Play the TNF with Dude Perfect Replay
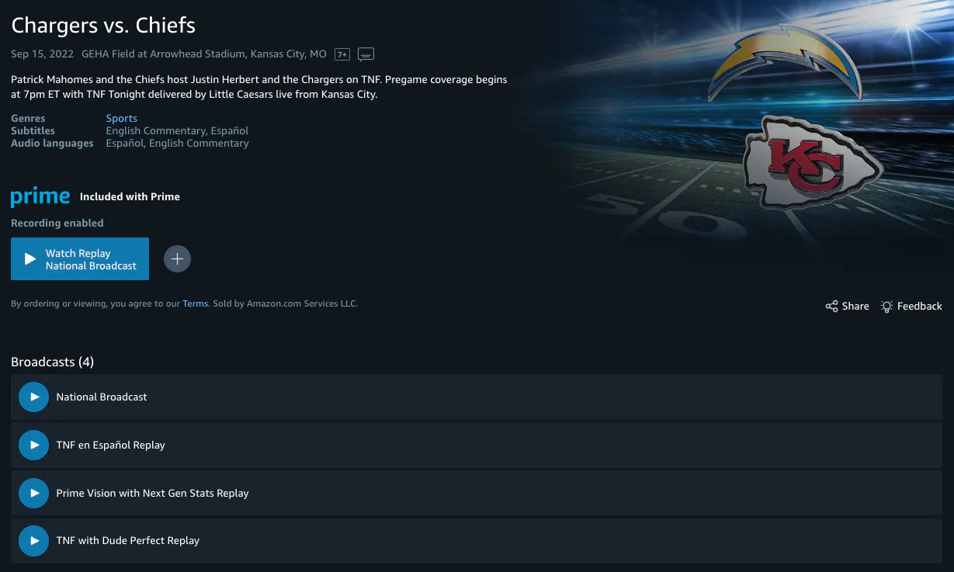The height and width of the screenshot is (572, 954). point(33,540)
